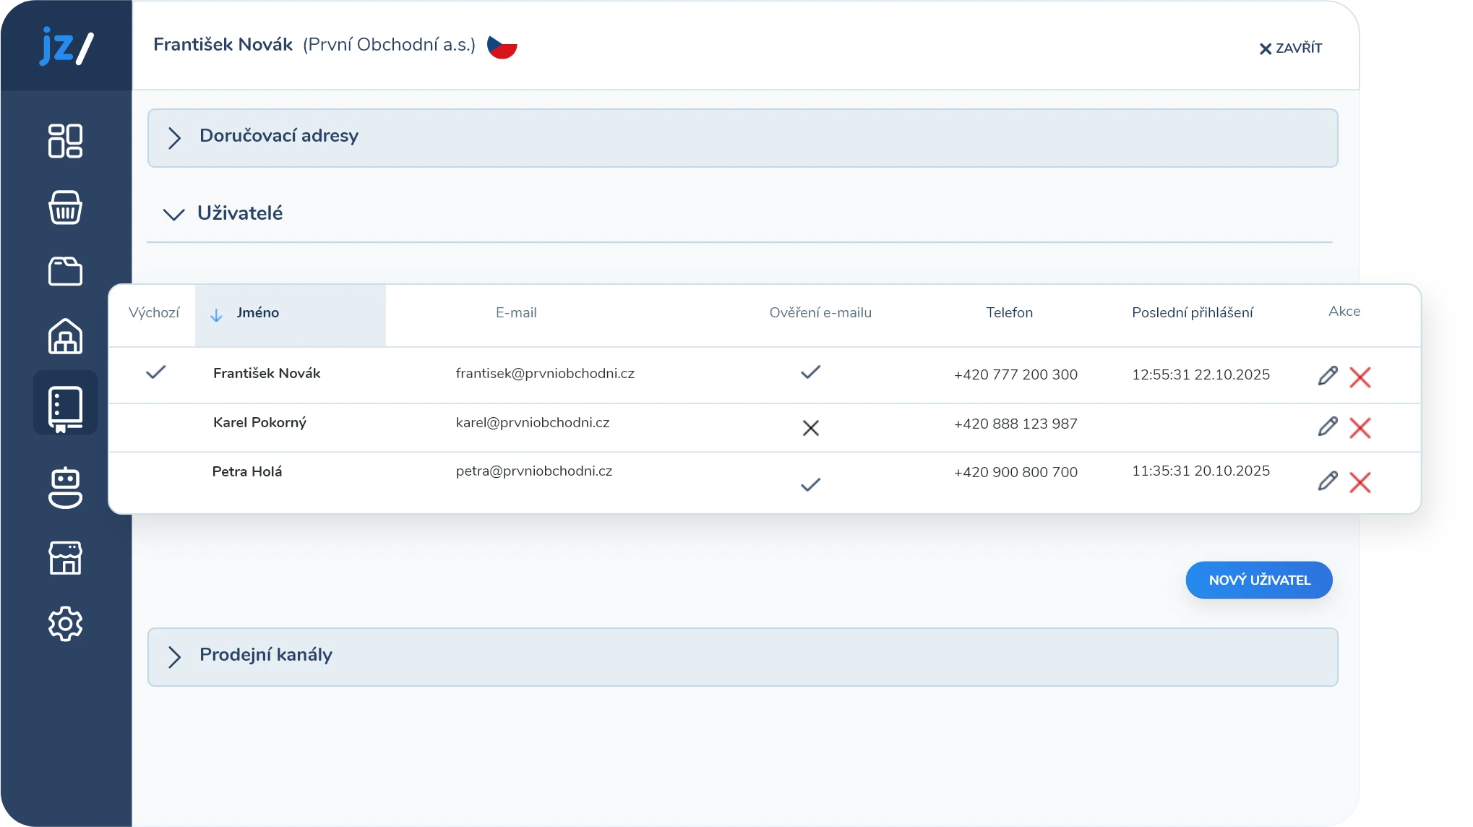Expand the Prodejní kanály section
The height and width of the screenshot is (827, 1473).
coord(265,656)
